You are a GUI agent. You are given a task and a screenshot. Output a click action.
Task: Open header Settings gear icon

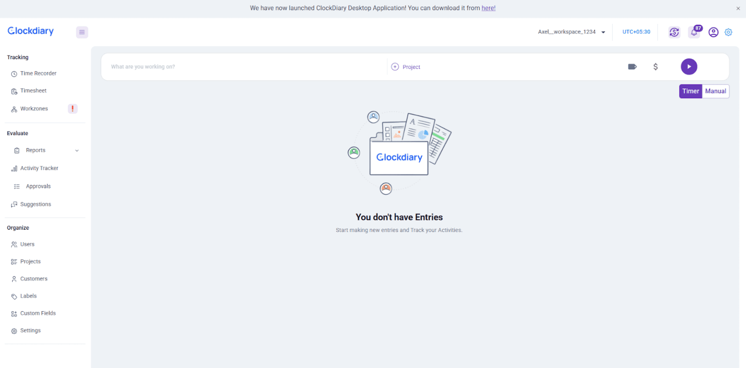pos(728,32)
